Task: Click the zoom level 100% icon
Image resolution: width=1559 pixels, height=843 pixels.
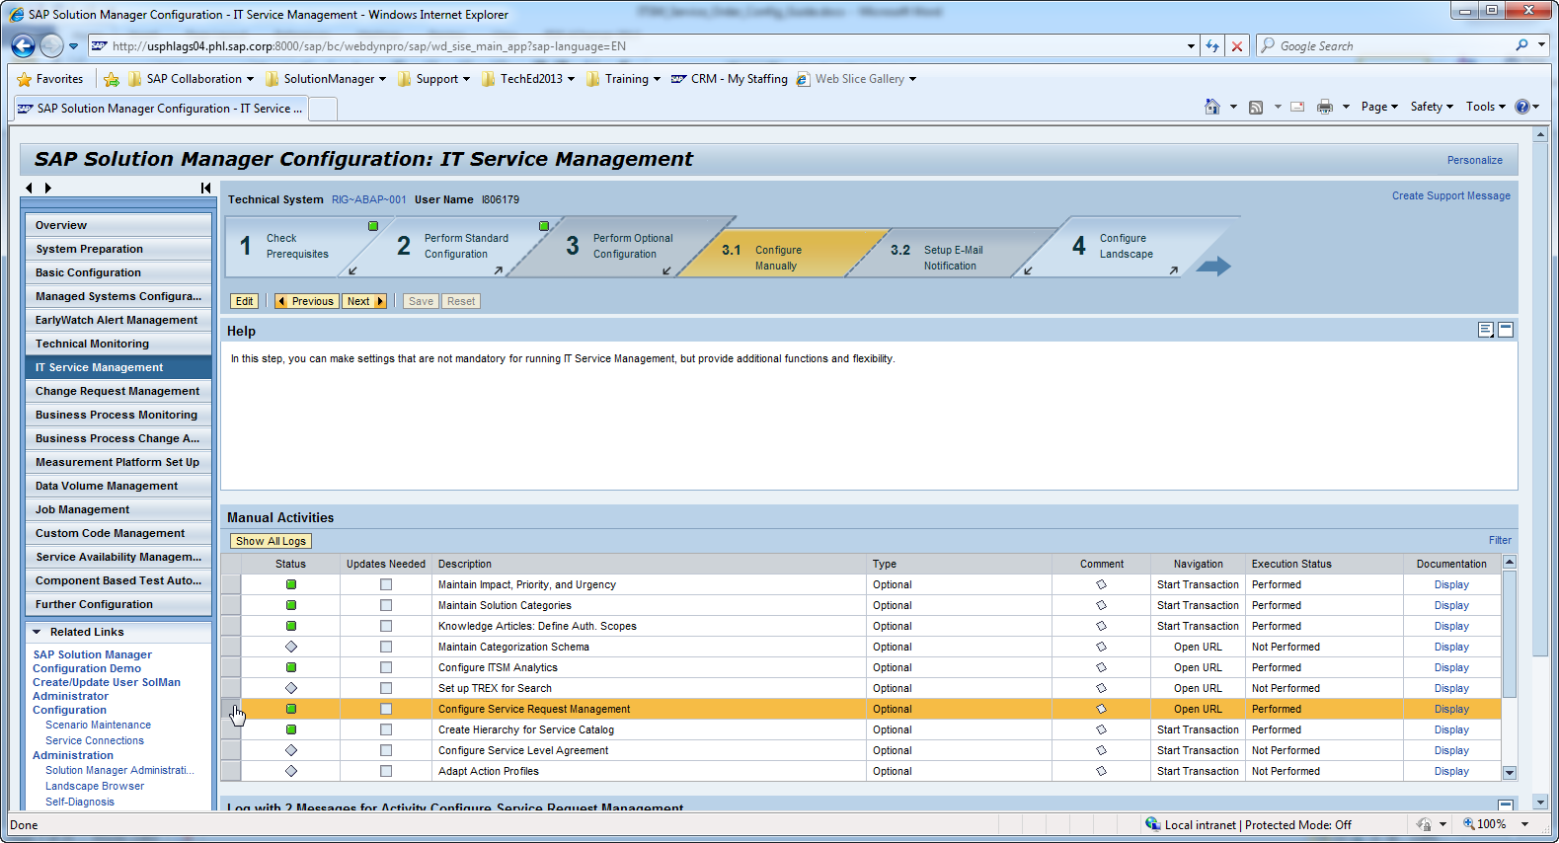Action: (1469, 824)
